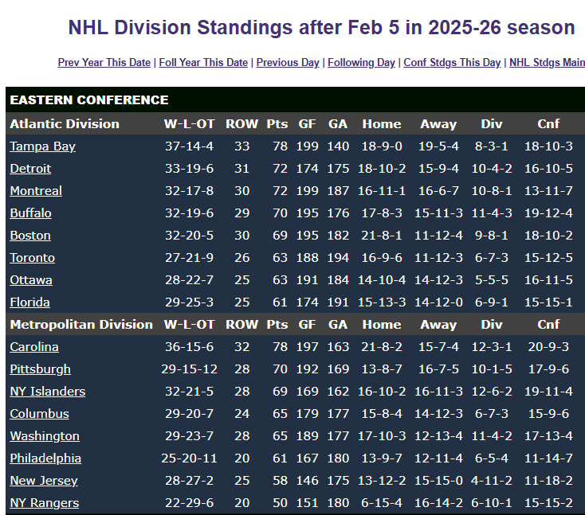Select the Columbus team link
The width and height of the screenshot is (585, 515).
point(39,414)
